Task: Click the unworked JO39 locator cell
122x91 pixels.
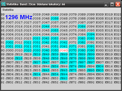Action: click(x=37, y=14)
